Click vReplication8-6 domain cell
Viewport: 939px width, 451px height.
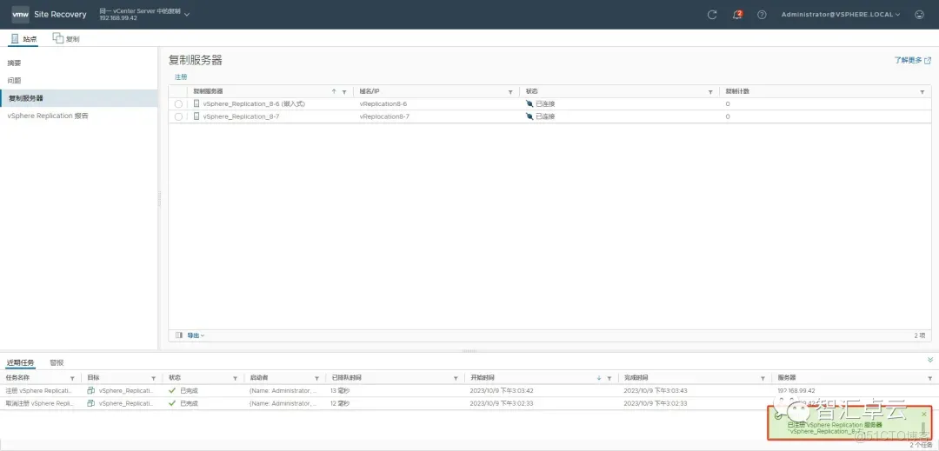pyautogui.click(x=383, y=104)
